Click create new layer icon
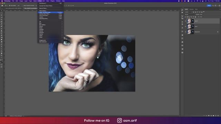Screen dimensions: 221x124 pos(216,116)
